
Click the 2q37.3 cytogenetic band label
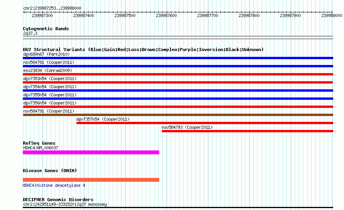[x=30, y=33]
